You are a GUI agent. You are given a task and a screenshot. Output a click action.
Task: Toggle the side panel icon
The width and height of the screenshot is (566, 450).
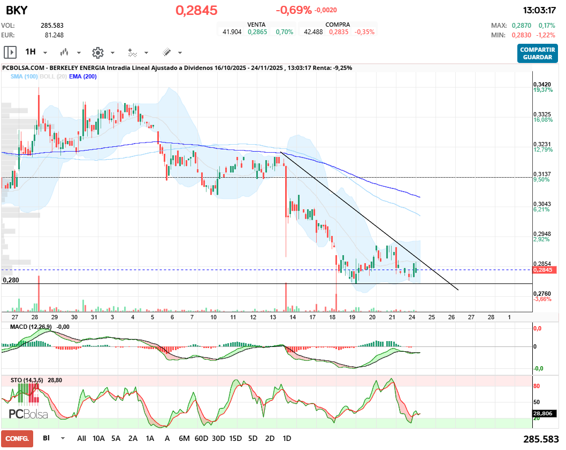click(10, 52)
